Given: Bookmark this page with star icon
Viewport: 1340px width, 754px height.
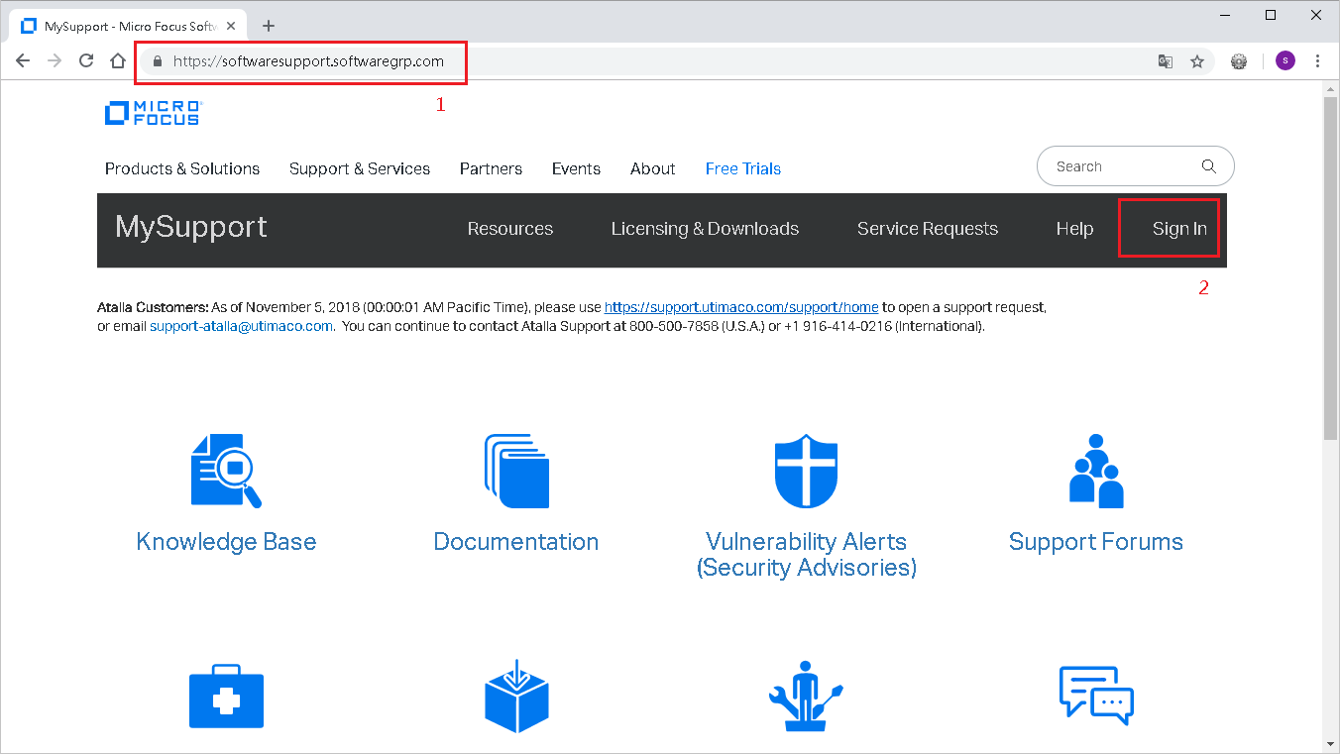Looking at the screenshot, I should point(1197,61).
